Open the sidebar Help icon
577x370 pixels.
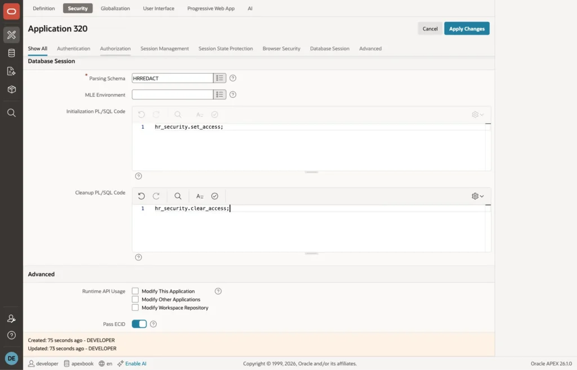pyautogui.click(x=11, y=335)
